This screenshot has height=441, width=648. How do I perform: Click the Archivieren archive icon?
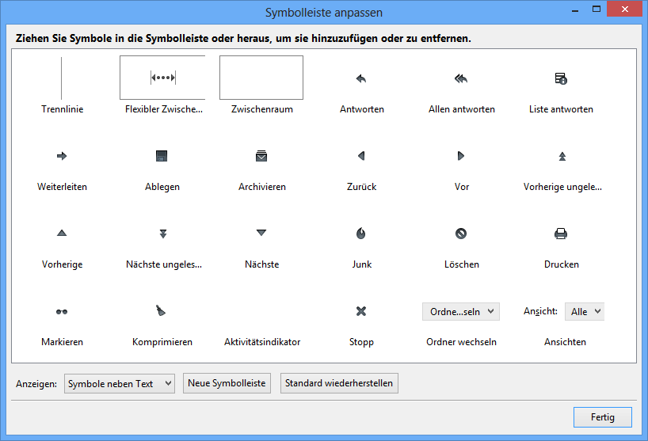pyautogui.click(x=261, y=156)
